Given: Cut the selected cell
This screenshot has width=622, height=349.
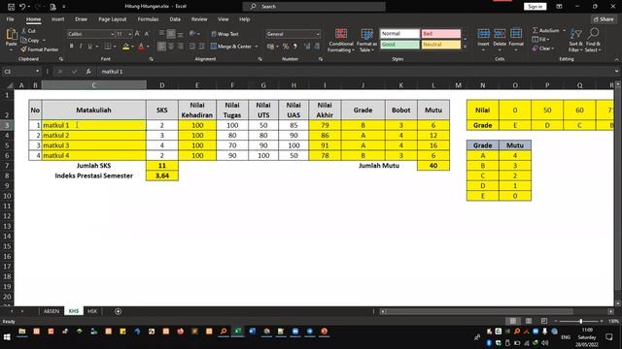Looking at the screenshot, I should coord(28,31).
